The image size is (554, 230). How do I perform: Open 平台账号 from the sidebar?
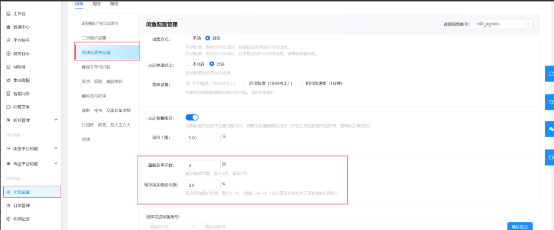tap(18, 40)
